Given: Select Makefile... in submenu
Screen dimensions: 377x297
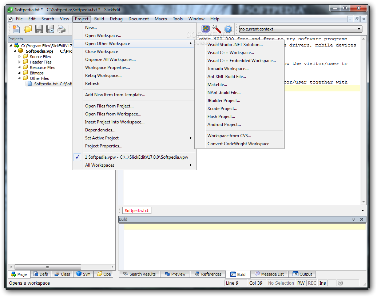Looking at the screenshot, I should [239, 85].
